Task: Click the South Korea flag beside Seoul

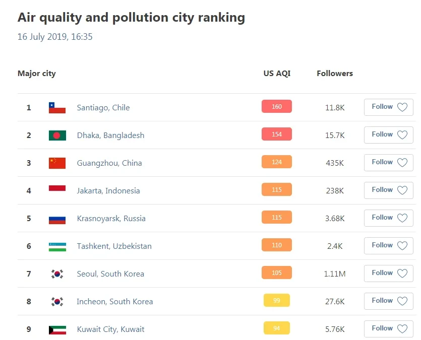Action: (x=57, y=274)
